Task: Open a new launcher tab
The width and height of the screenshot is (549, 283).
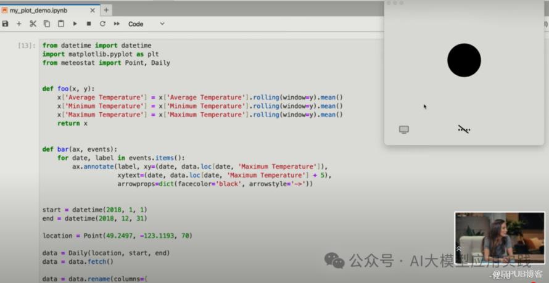Action: tap(106, 10)
